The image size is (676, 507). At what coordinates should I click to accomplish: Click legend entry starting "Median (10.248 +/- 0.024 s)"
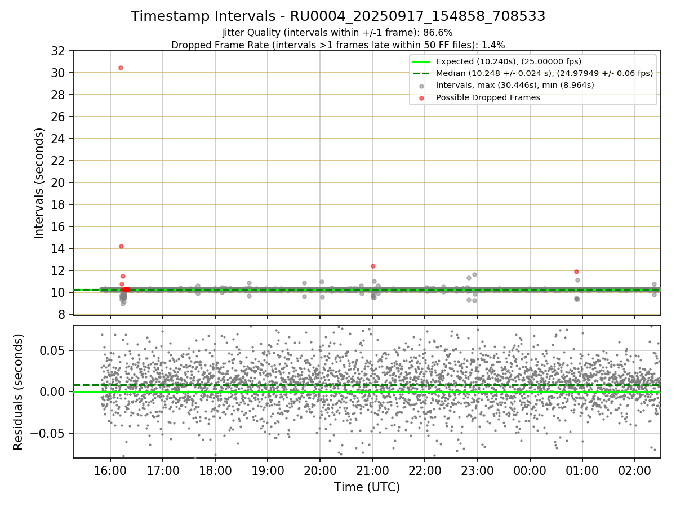coord(545,73)
